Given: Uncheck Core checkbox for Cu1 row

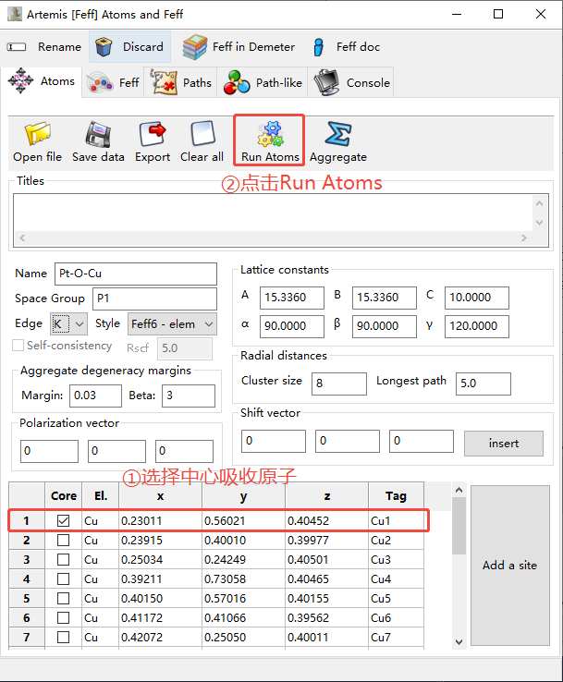Looking at the screenshot, I should [64, 520].
